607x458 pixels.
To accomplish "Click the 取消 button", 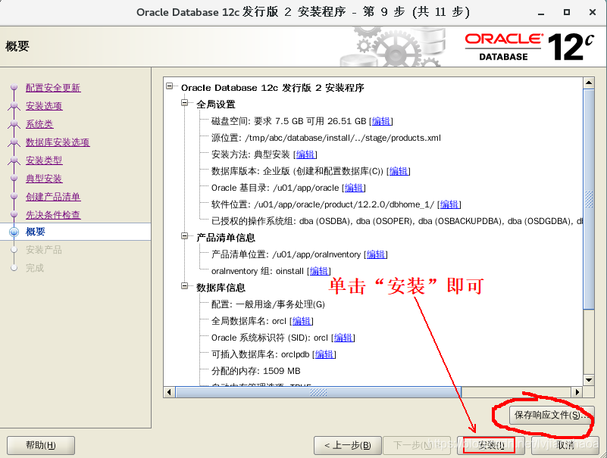I will (x=565, y=446).
